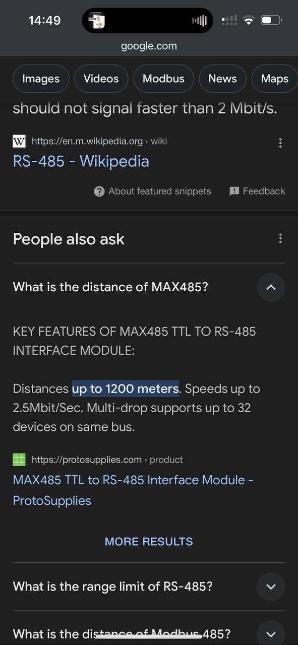The height and width of the screenshot is (645, 298).
Task: Open the MAX485 ProtoSupplies module link
Action: (133, 490)
